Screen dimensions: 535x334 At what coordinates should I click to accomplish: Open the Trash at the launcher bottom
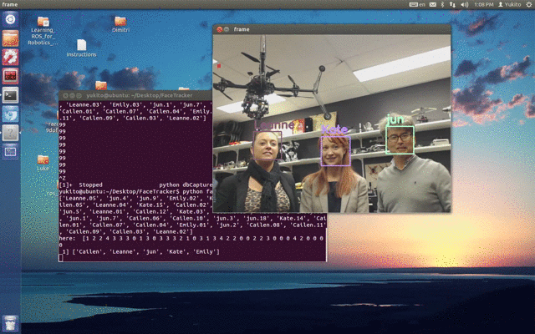tap(10, 323)
